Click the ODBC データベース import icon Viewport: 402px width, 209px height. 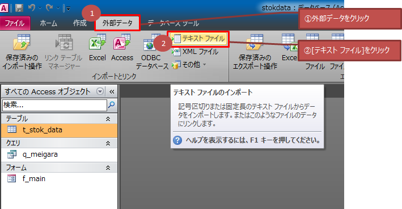coord(152,52)
